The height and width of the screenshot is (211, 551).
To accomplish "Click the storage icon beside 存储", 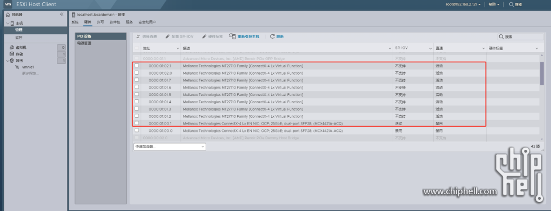I will pos(12,54).
